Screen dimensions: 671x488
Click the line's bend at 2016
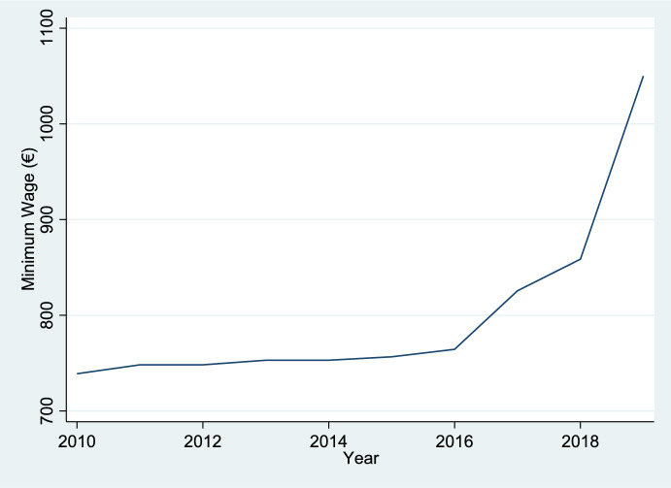454,349
